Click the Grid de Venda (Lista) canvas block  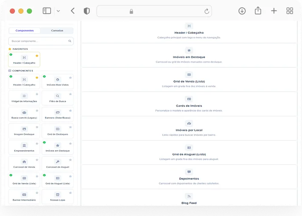pos(189,80)
